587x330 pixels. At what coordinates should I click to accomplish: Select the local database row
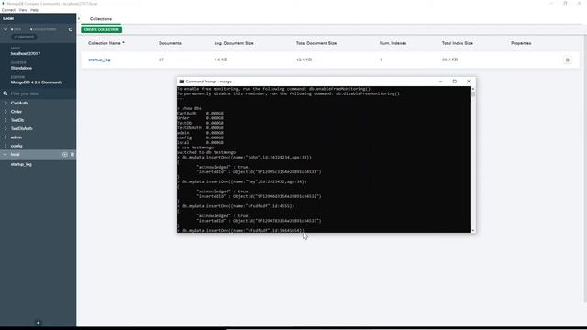pos(38,155)
